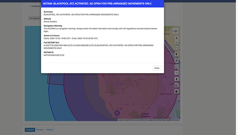Zoom out on the map
This screenshot has height=135, width=238.
click(x=176, y=42)
